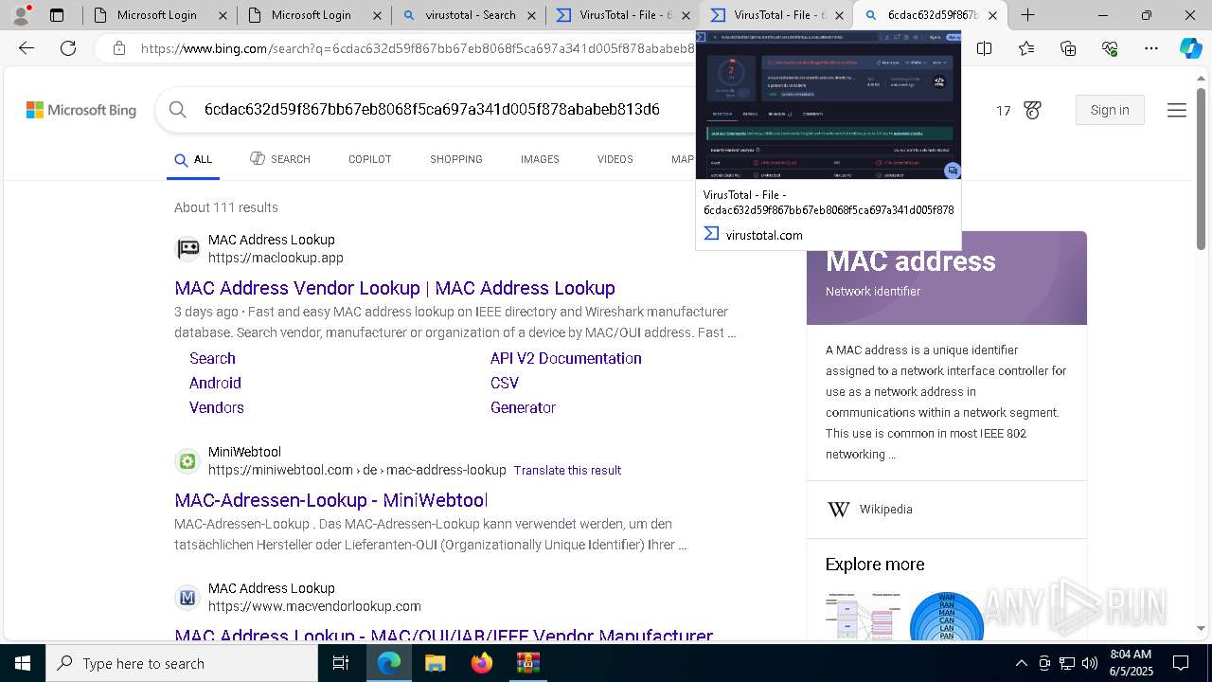Open the Android sublink
Screen dimensions: 1212x682
tap(215, 383)
